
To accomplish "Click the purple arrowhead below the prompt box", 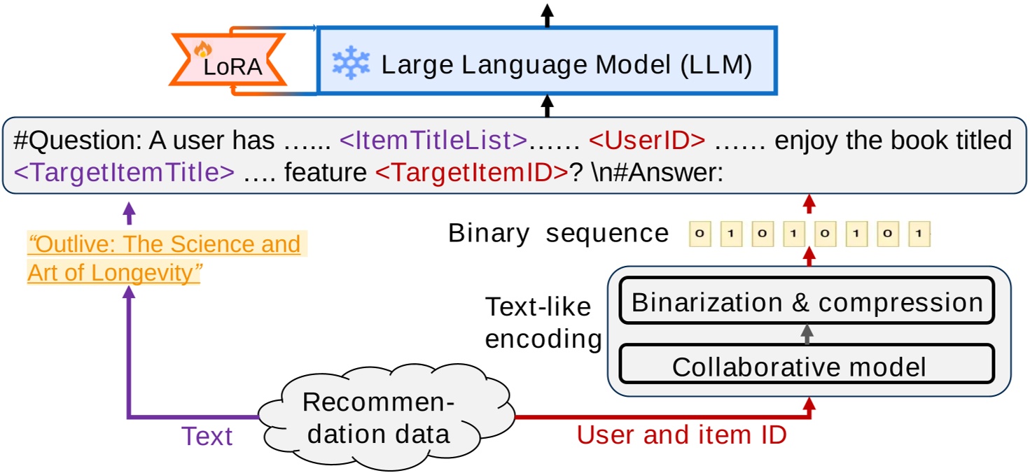I will [x=129, y=209].
